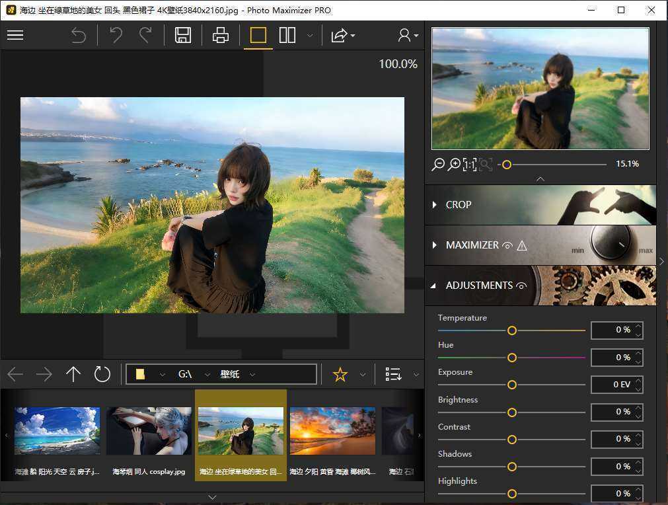The image size is (668, 505).
Task: Set preview zoom to 1:1
Action: [469, 164]
